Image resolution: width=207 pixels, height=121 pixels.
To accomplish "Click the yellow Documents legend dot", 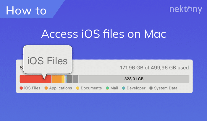I will coord(78,88).
